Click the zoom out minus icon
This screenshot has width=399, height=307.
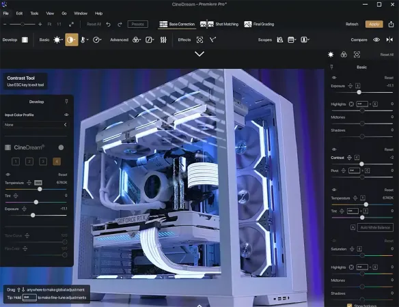click(x=5, y=24)
